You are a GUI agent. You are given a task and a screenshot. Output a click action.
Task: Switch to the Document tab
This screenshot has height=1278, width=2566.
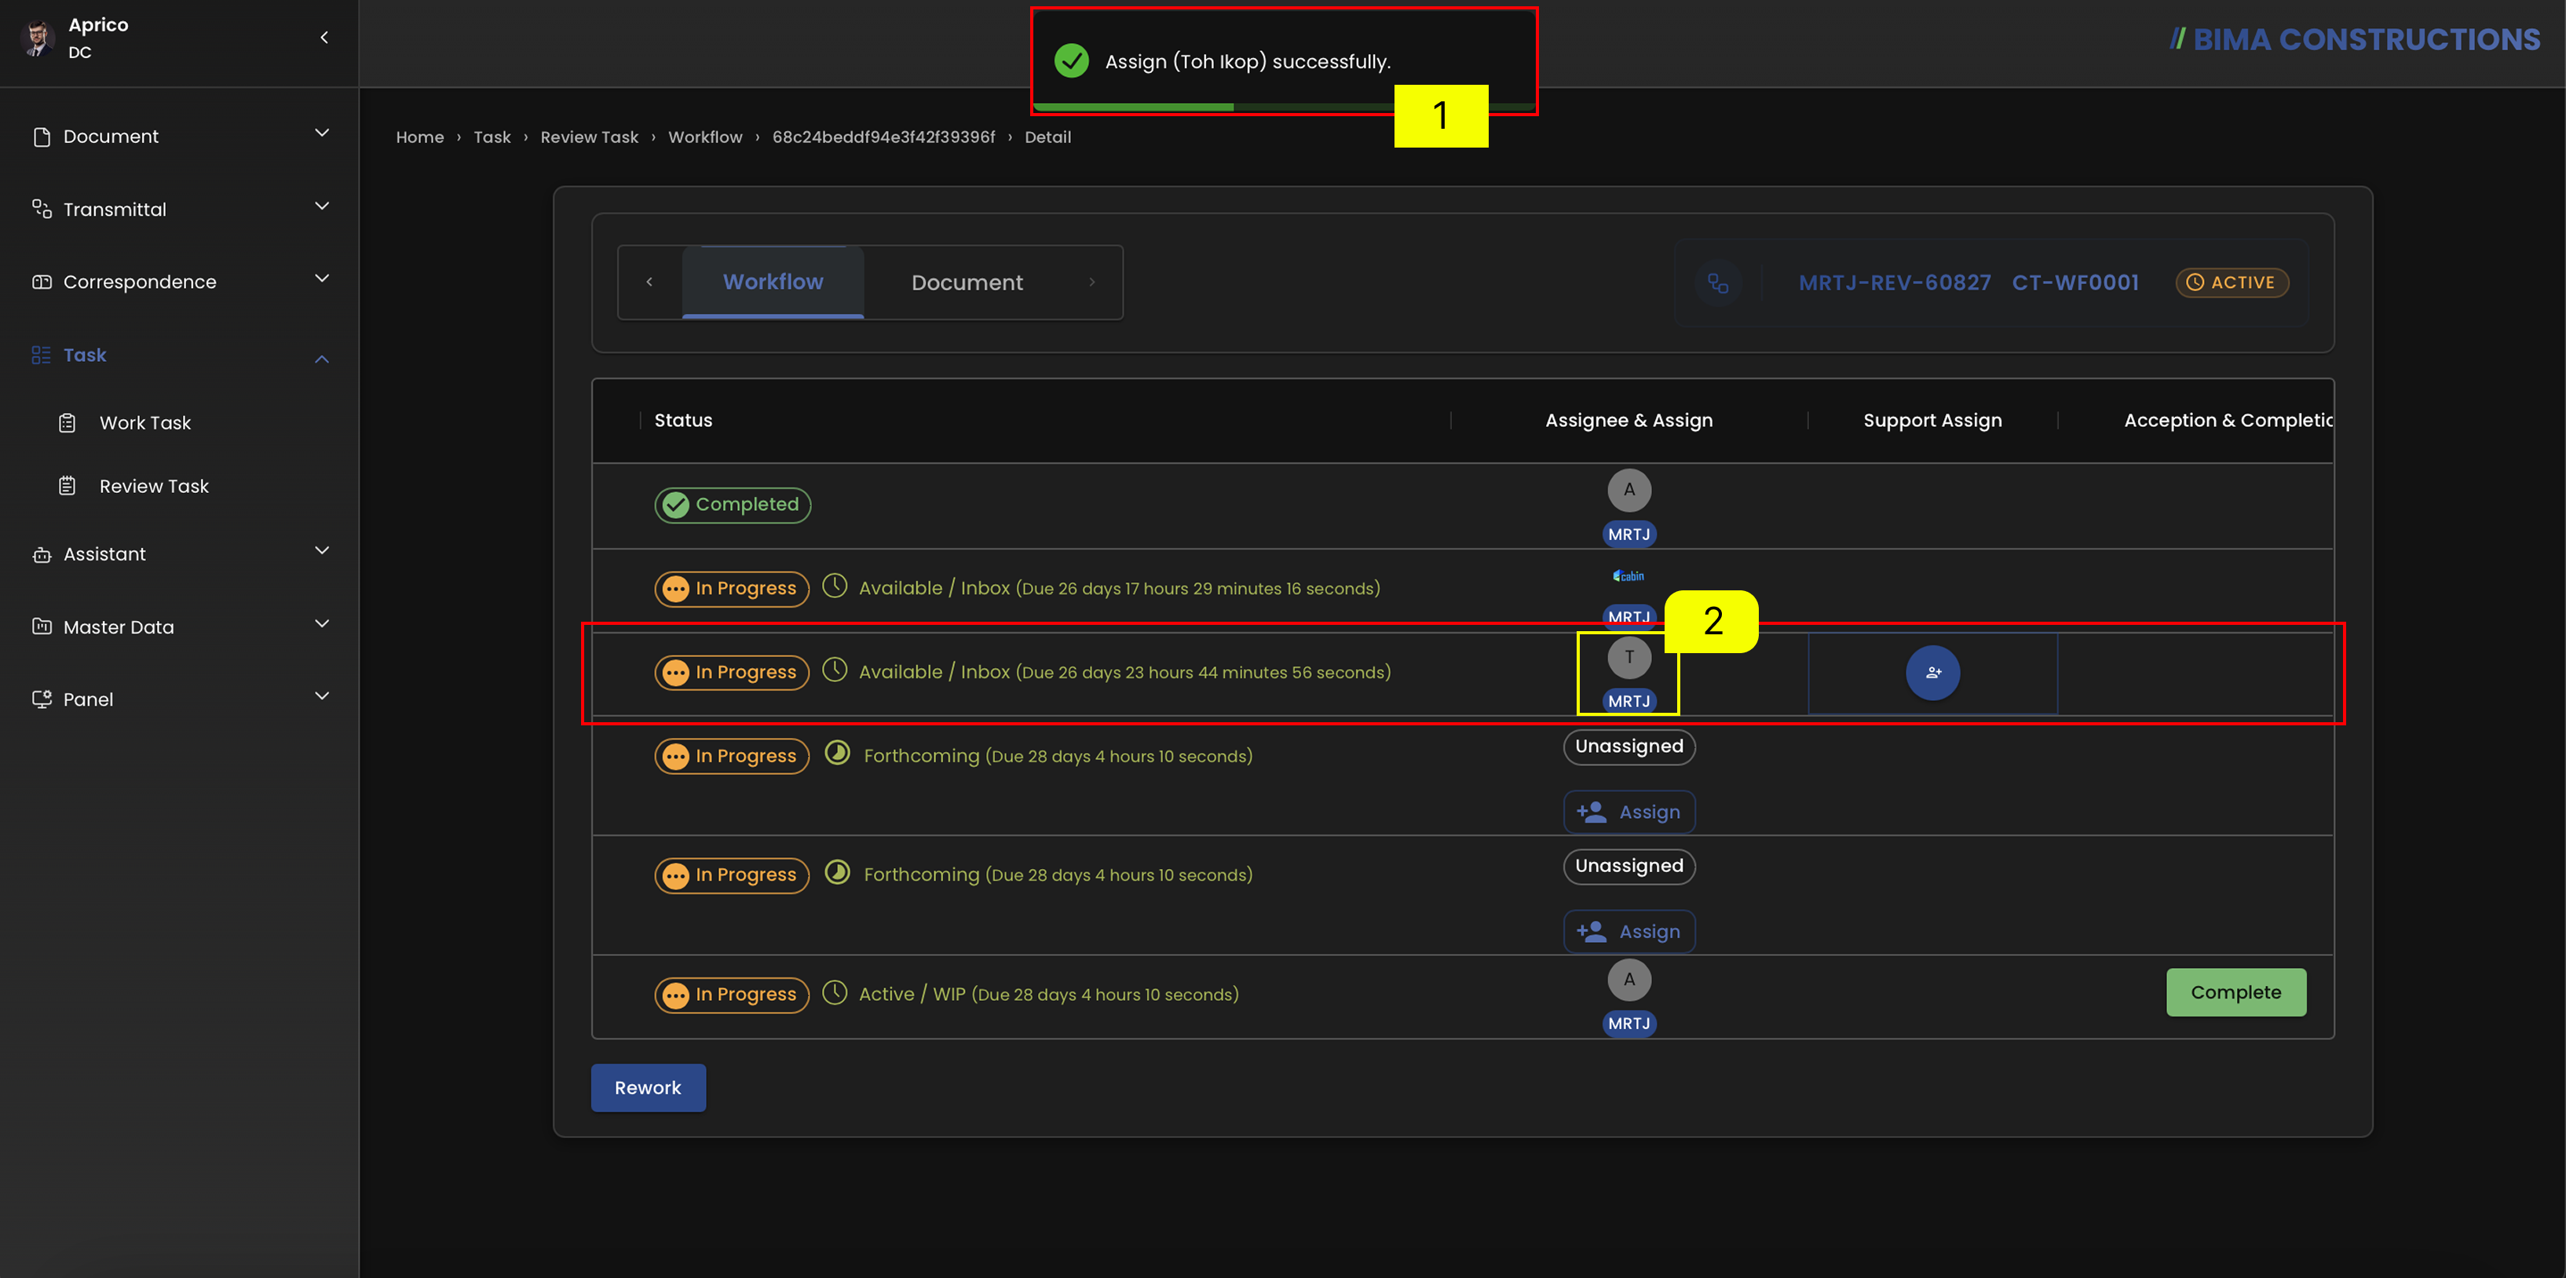tap(967, 283)
